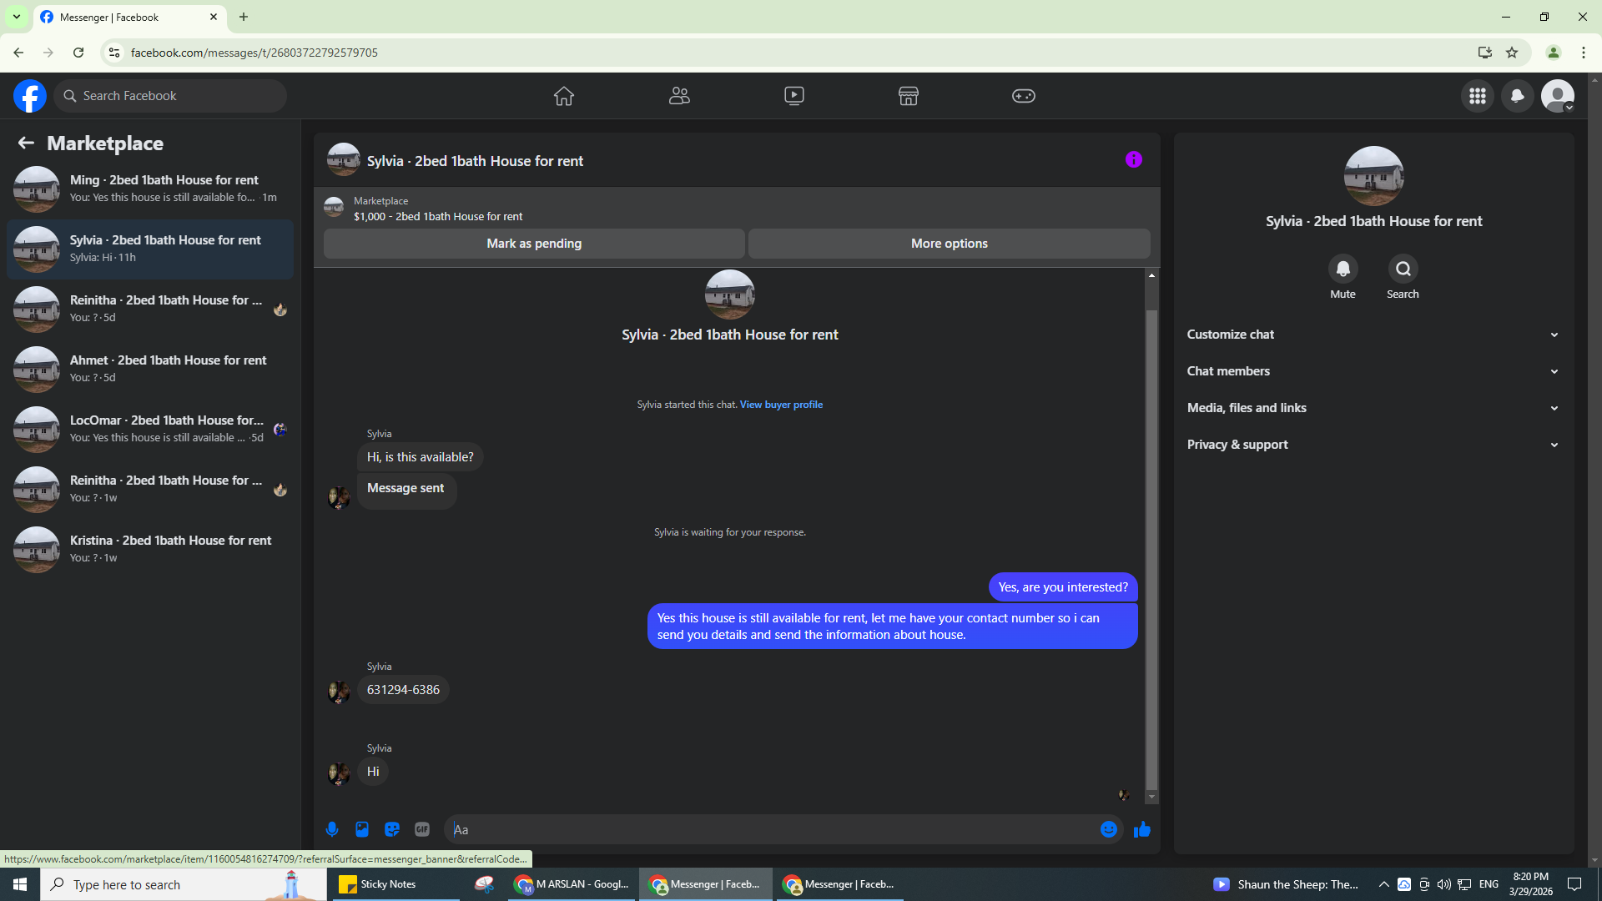Click the listing thumbnail in right panel
The height and width of the screenshot is (901, 1602).
(1373, 176)
